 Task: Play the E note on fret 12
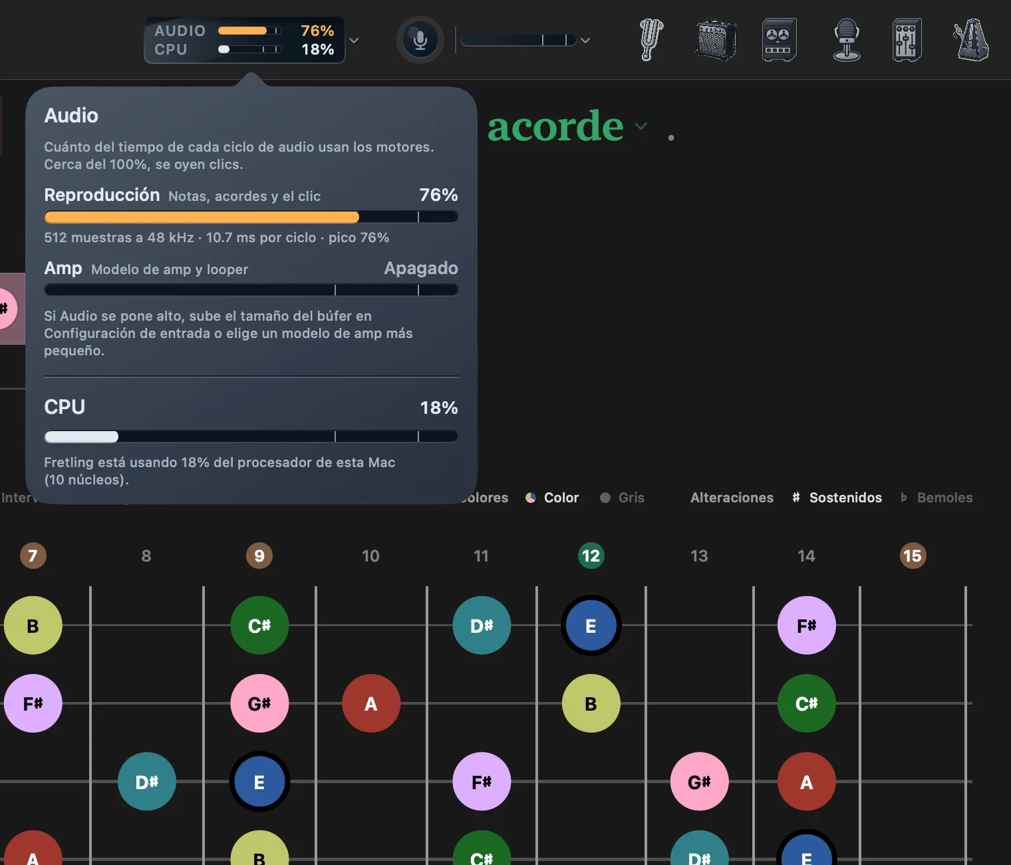click(x=591, y=625)
